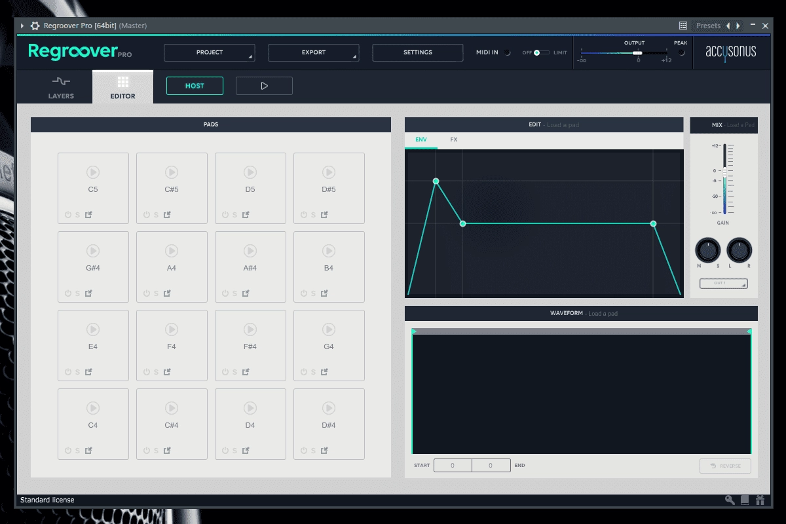Click the END value input field

(x=491, y=465)
